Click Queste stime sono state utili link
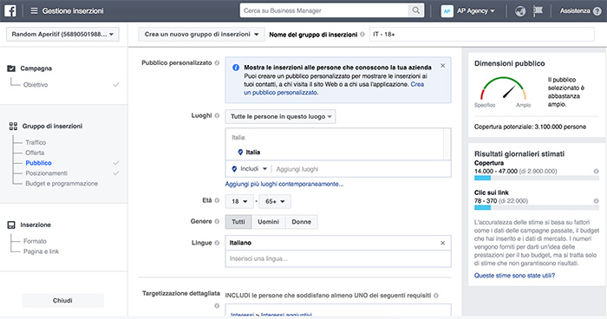Screen dimensions: 607x319 click(x=514, y=276)
